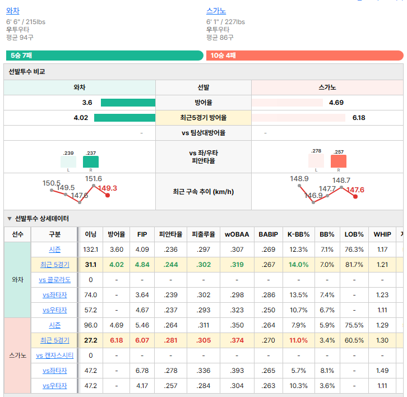Screen dimensions: 407x397
Task: Click the 148.7 velocity point on 스가노's chart
Action: pos(341,187)
